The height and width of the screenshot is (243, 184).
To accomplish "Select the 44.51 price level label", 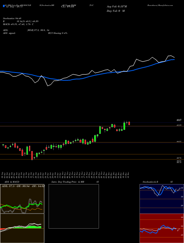I will (179, 141).
